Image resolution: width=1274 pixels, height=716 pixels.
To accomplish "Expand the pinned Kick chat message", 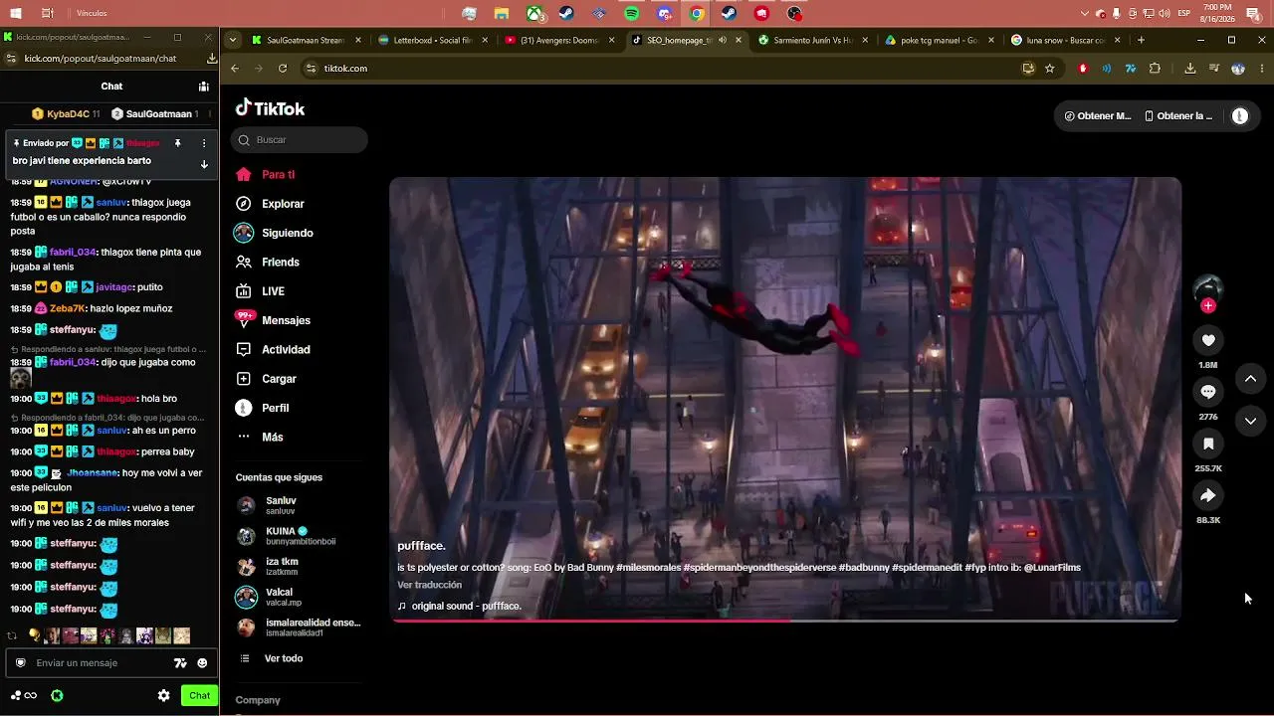I will [204, 164].
